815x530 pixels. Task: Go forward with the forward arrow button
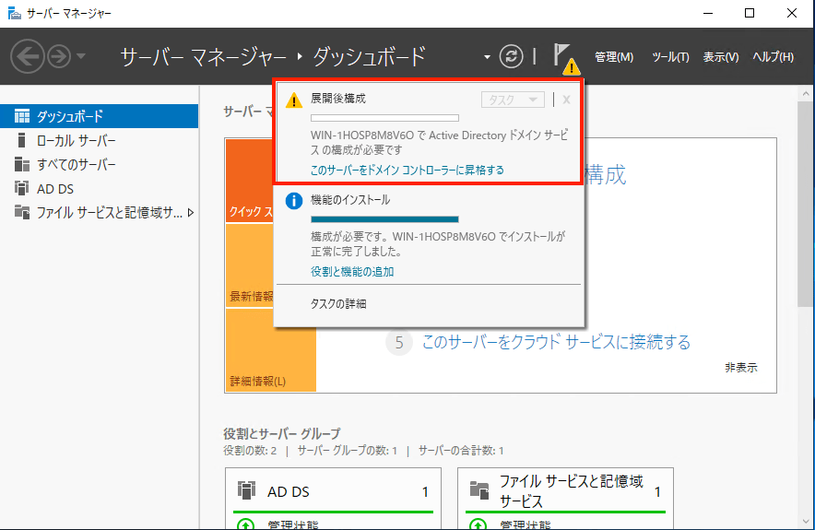pos(59,56)
